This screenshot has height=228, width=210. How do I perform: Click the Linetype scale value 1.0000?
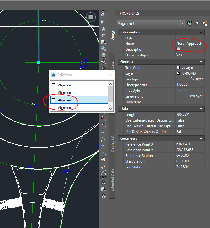[182, 85]
